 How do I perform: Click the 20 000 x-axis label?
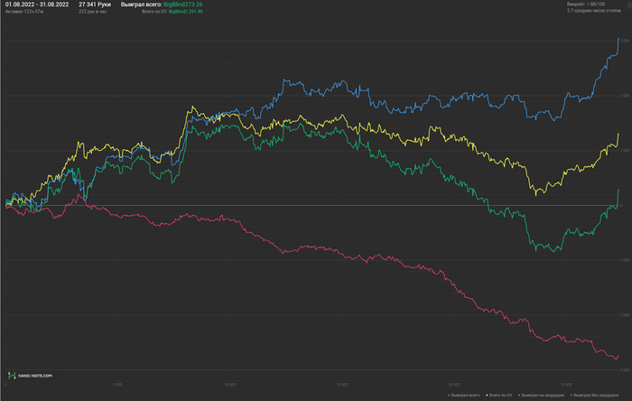454,385
